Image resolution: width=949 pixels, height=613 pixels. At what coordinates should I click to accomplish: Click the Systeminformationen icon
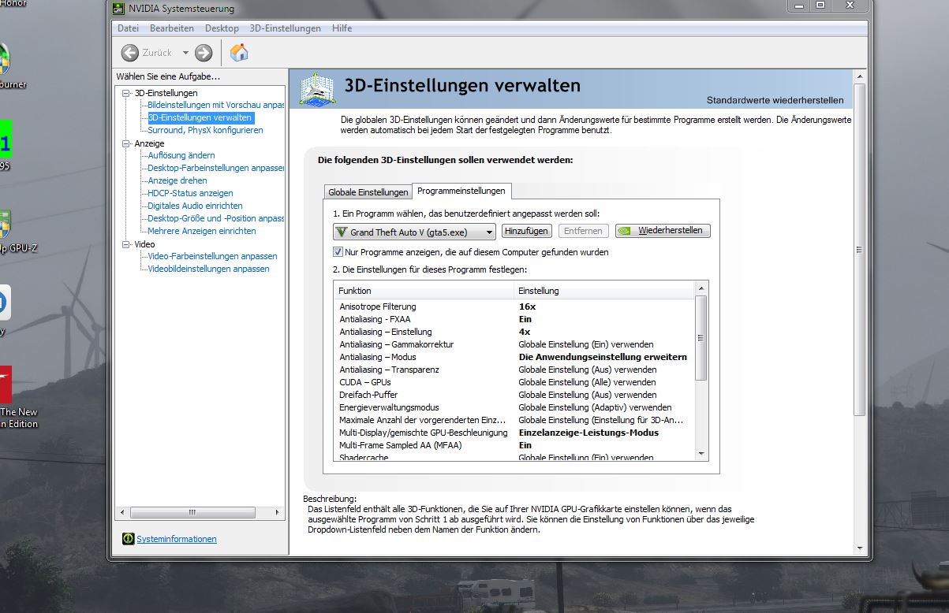(128, 539)
